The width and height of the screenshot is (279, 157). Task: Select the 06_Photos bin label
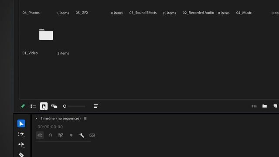click(x=31, y=13)
